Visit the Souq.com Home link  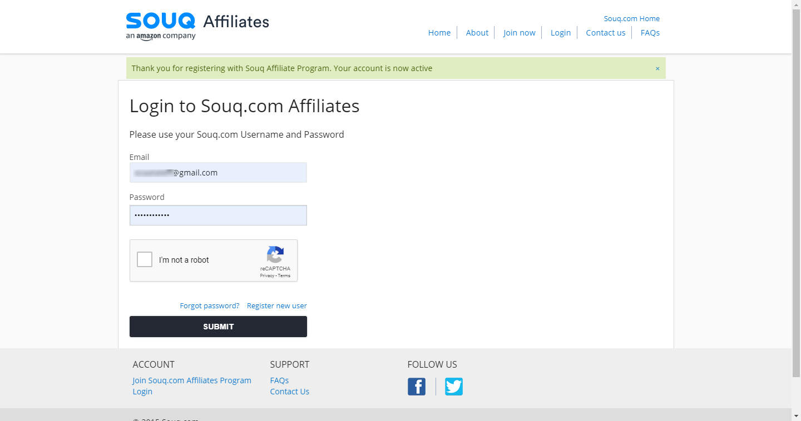point(632,18)
